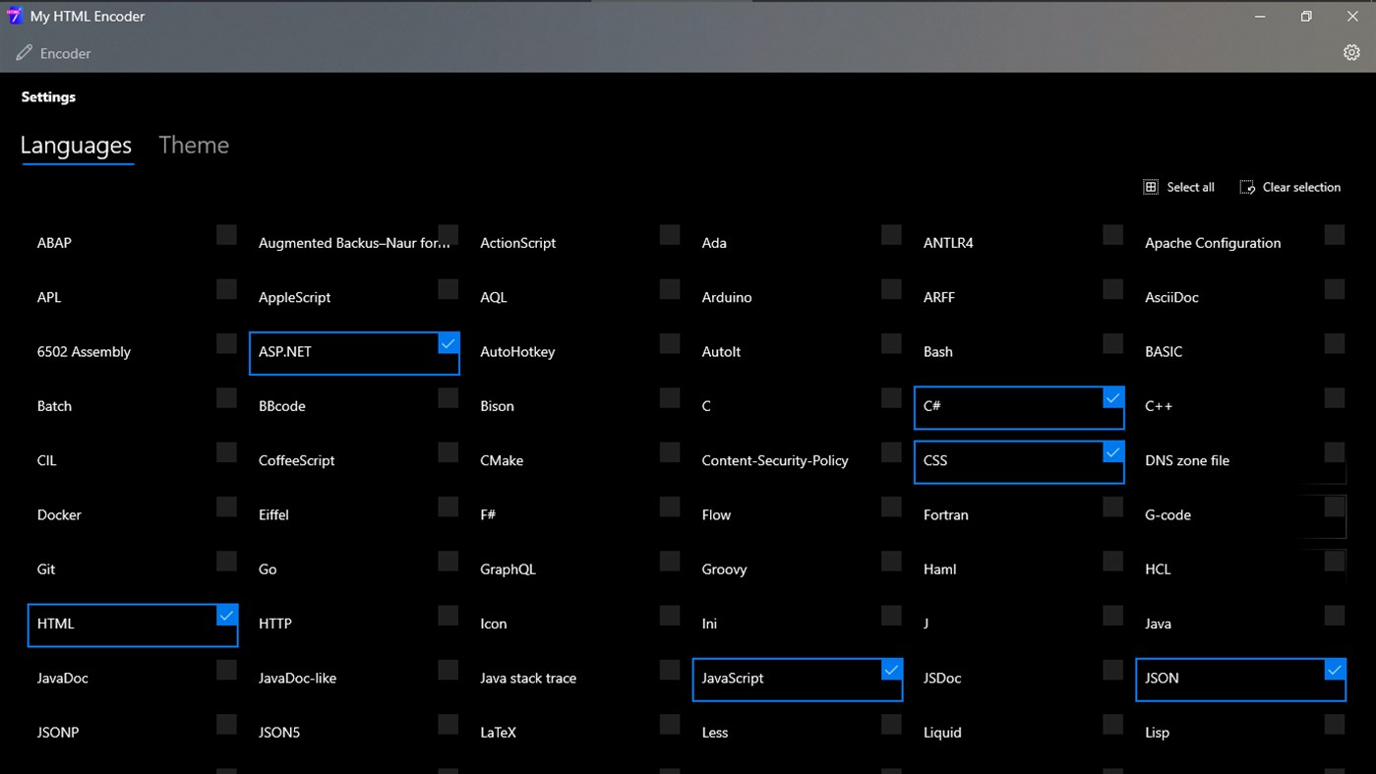Uncheck the HTML language checkbox

[226, 615]
